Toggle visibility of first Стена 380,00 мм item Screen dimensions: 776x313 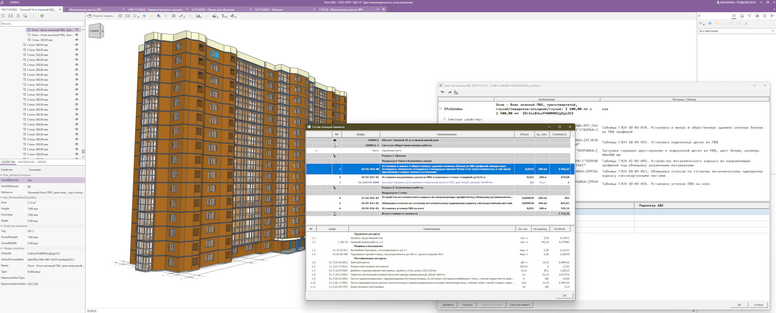[77, 40]
